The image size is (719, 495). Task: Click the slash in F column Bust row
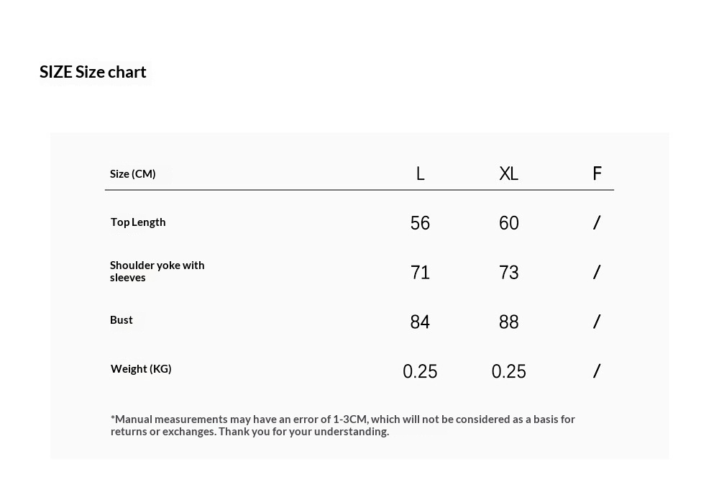tap(597, 322)
